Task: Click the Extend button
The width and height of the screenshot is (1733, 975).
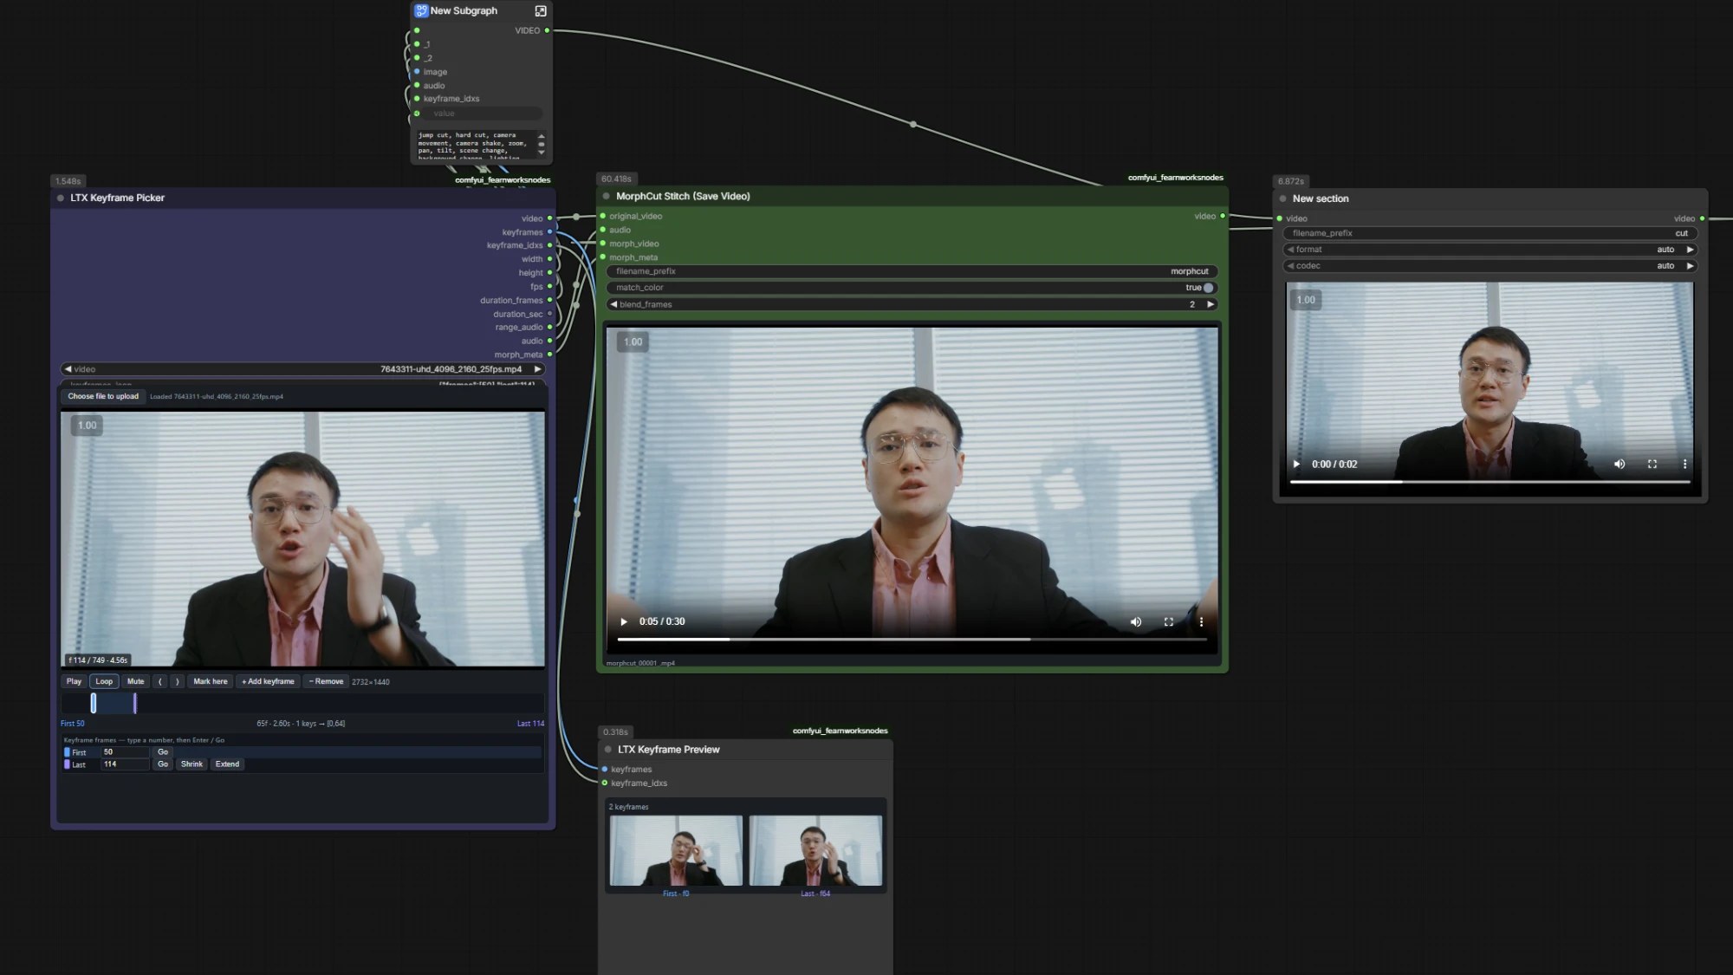Action: tap(227, 764)
